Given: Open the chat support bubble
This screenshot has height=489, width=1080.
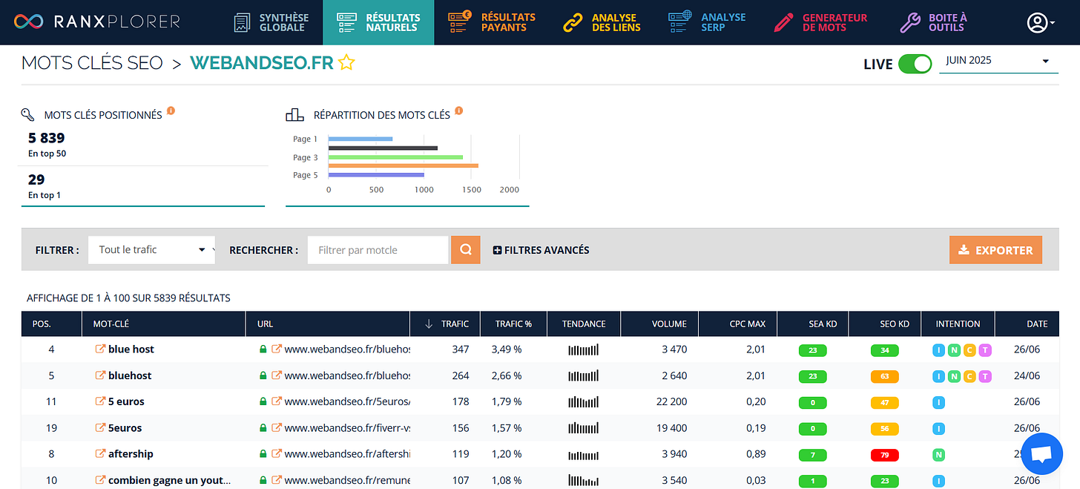Looking at the screenshot, I should (x=1042, y=454).
